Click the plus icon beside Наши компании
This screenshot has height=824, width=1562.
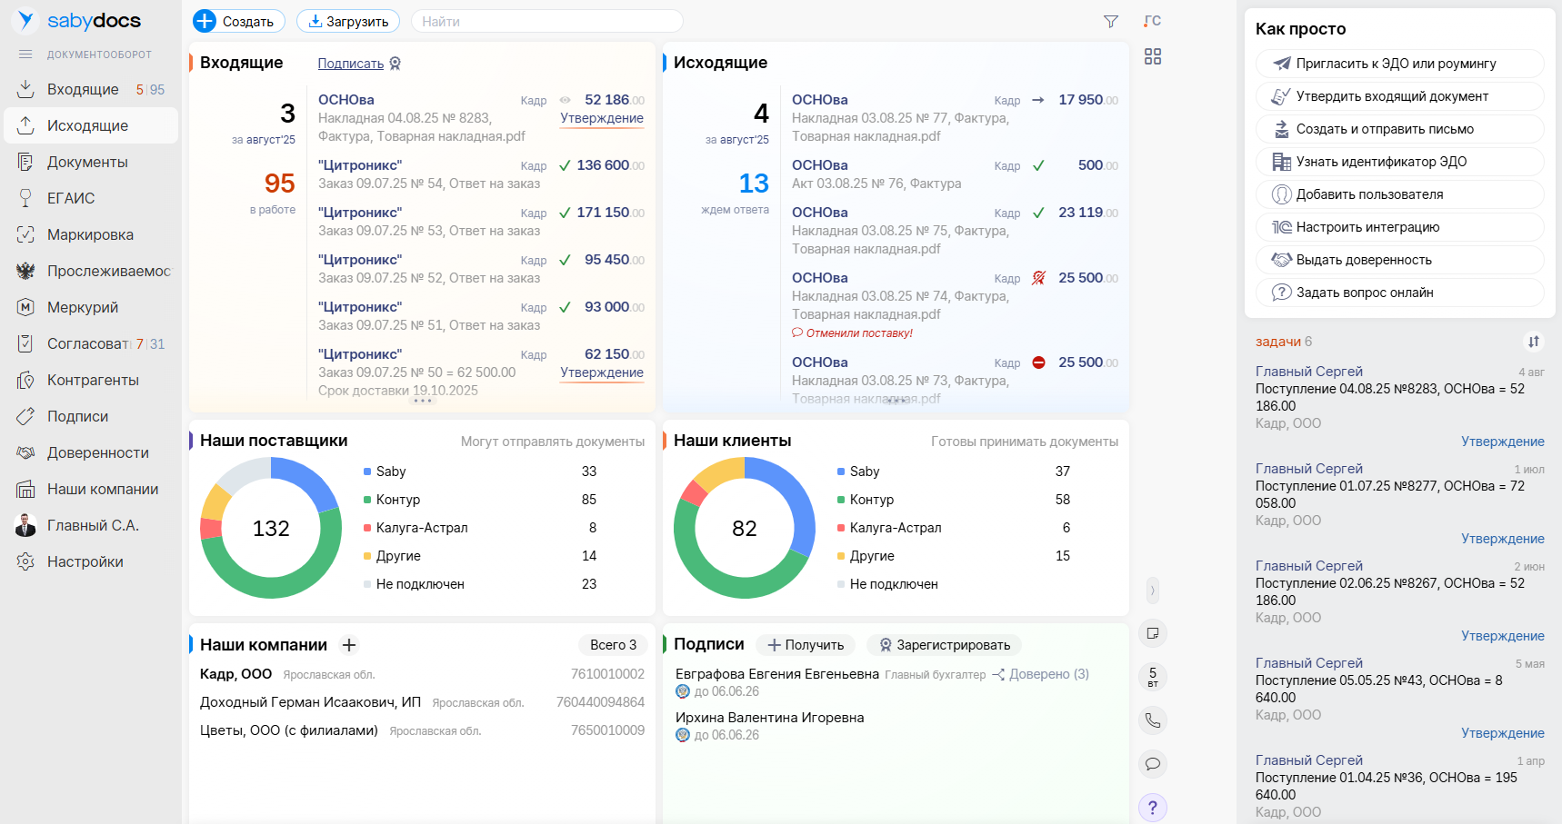point(349,645)
